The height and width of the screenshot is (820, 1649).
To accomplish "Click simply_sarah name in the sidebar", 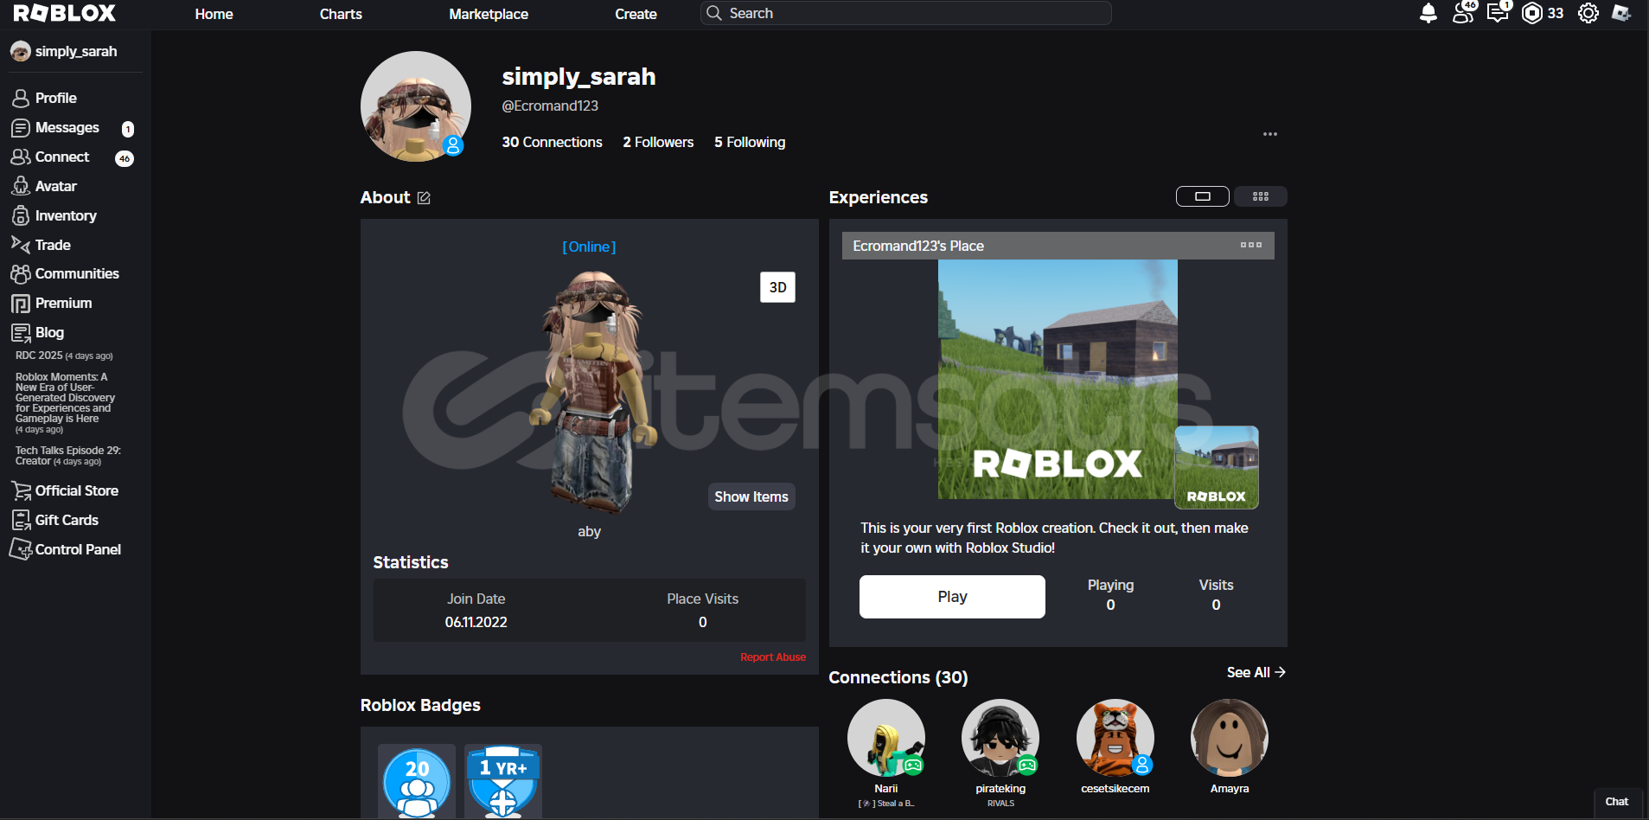I will coord(76,52).
